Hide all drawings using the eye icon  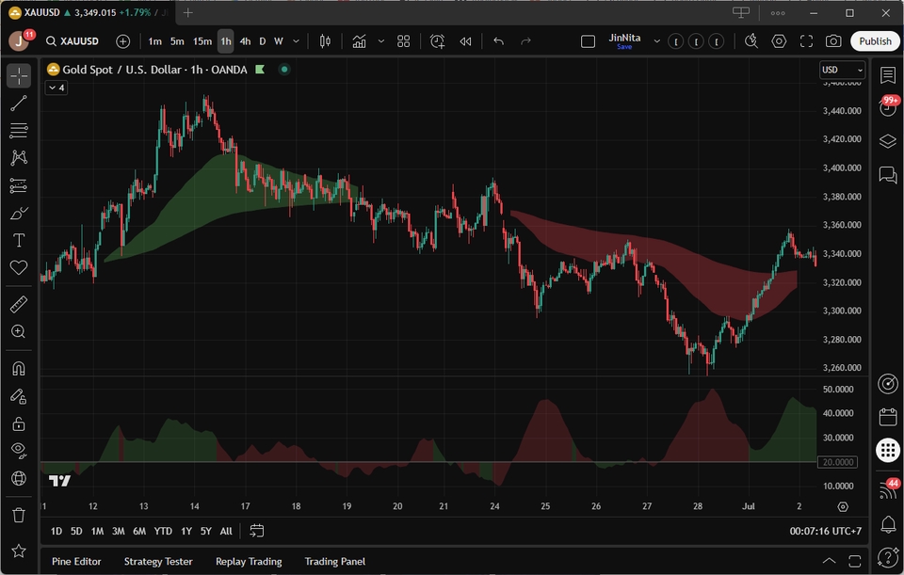coord(19,451)
